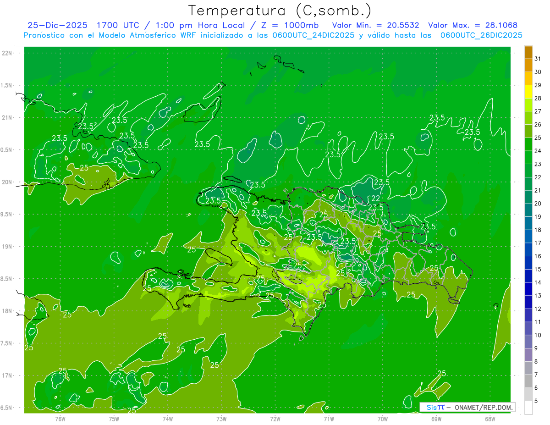Click the 'Valor Max. = 28.1068' value
This screenshot has height=425, width=550.
[x=473, y=25]
